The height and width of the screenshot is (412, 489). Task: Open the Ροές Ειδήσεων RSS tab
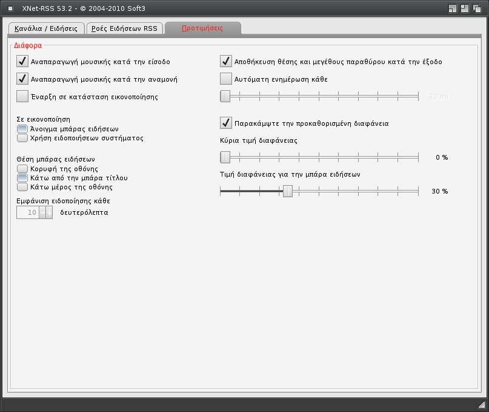[124, 28]
